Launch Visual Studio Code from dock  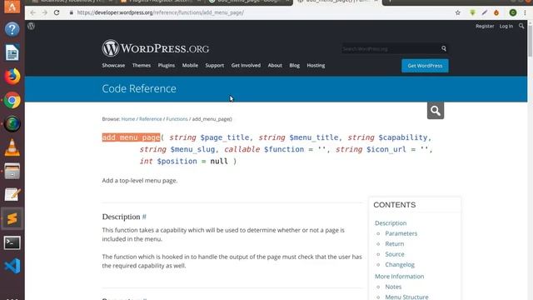[x=12, y=266]
